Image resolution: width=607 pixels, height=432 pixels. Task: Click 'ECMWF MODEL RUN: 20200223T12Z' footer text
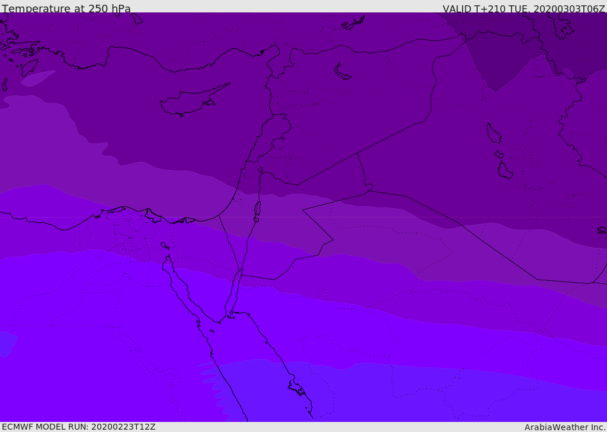(79, 427)
